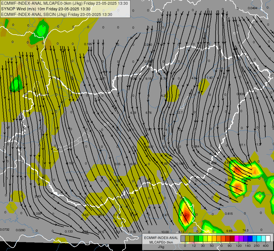This screenshot has height=251, width=274.
Task: Click the gray swatch in the legend
Action: 183,239
